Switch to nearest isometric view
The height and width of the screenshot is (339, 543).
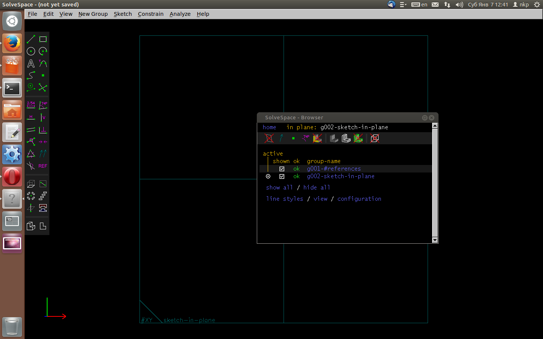31,226
